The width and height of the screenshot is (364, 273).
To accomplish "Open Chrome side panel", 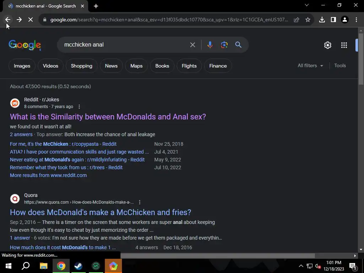I will (x=333, y=20).
